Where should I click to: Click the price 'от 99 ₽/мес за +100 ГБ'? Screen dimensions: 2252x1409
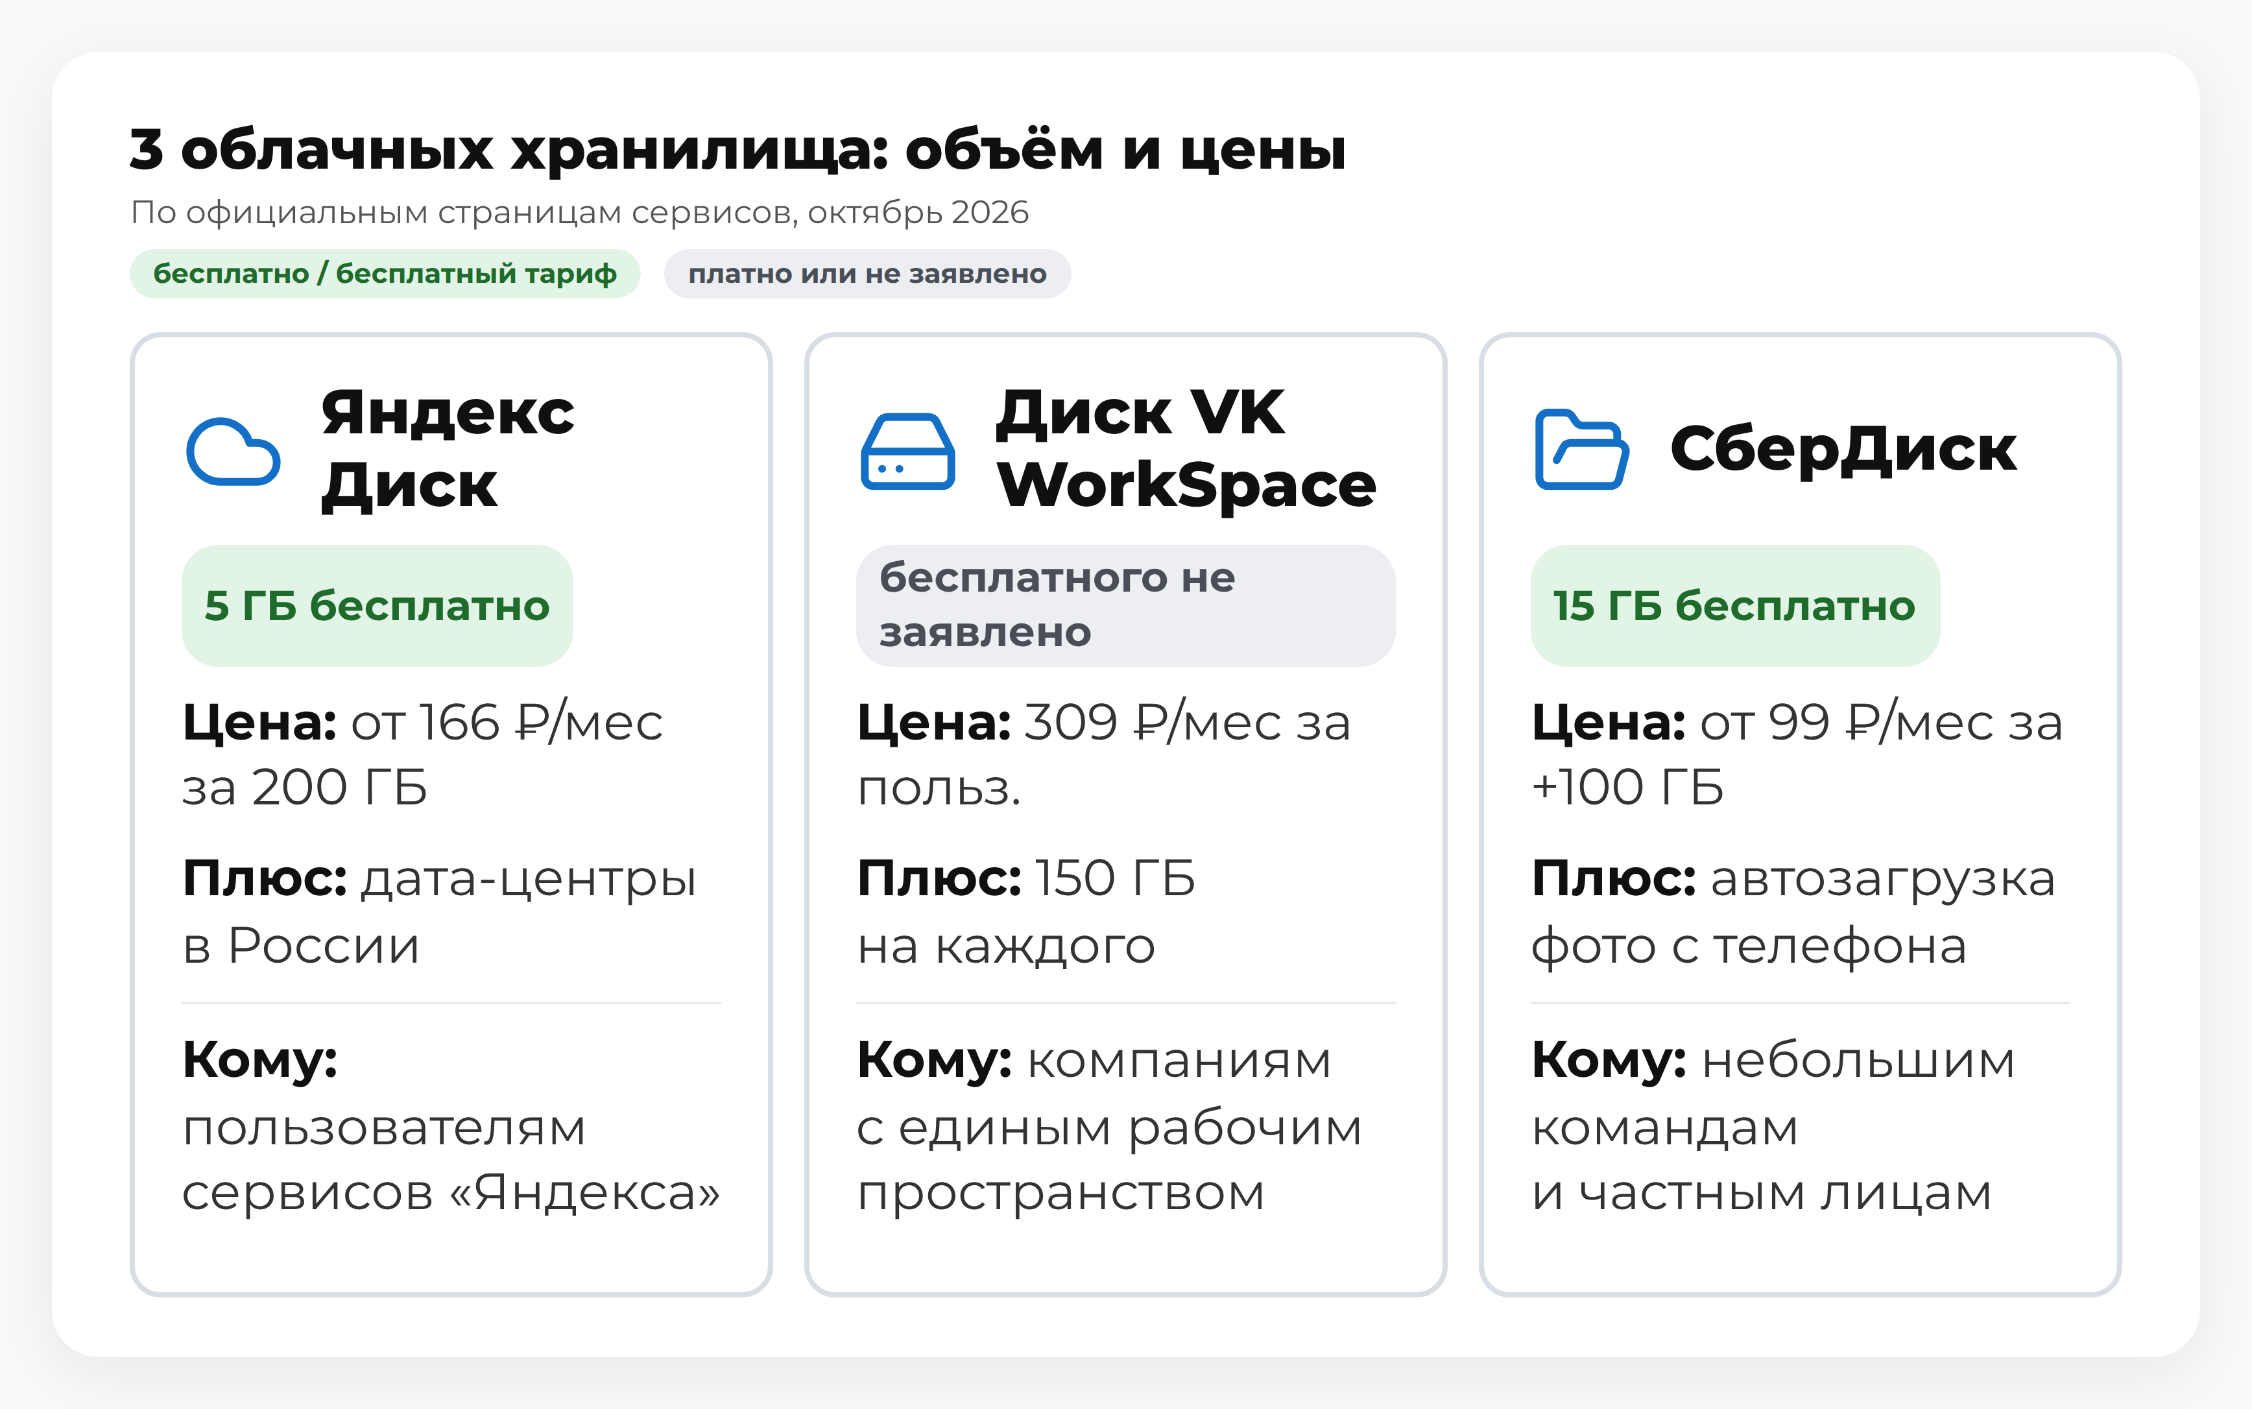pos(1797,754)
